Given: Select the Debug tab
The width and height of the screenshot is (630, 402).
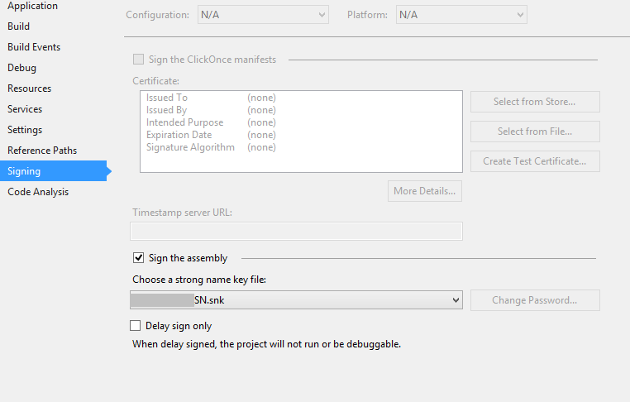Looking at the screenshot, I should [21, 68].
